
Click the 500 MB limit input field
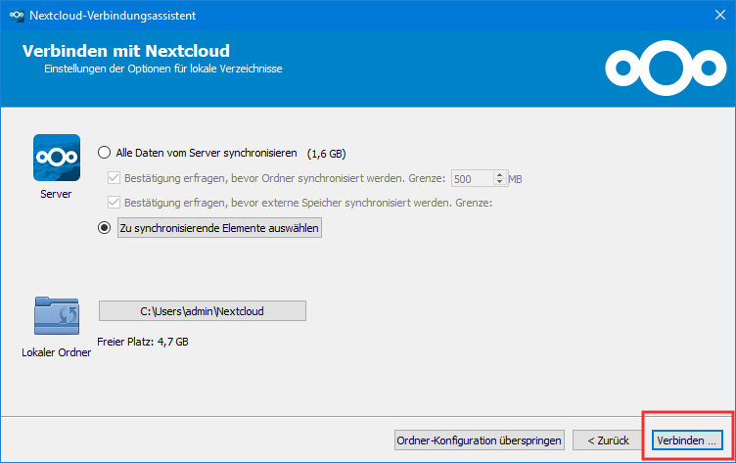click(x=472, y=179)
